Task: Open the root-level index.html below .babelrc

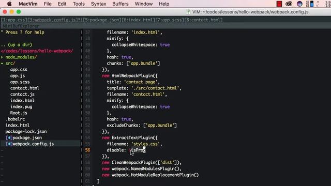Action: (18, 125)
